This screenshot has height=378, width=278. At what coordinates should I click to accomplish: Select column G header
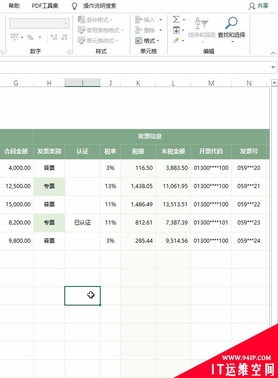[16, 83]
